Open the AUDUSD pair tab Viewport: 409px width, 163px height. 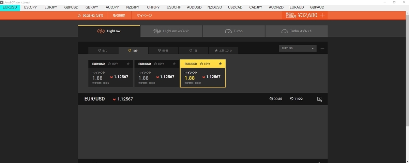194,7
